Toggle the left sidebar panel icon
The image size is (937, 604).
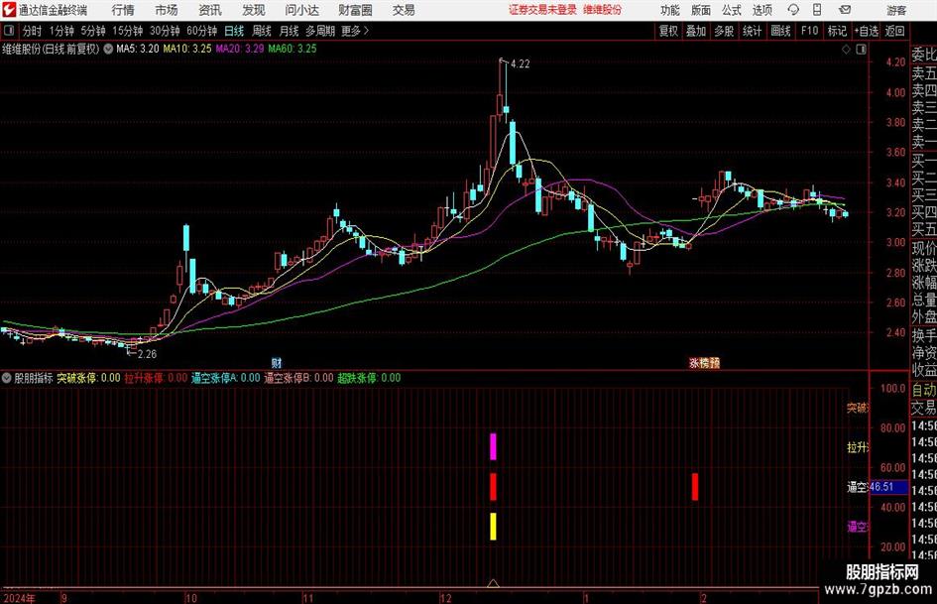pos(9,31)
